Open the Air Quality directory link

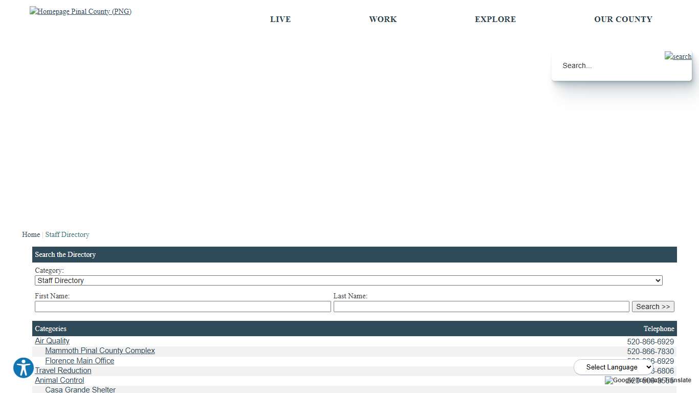pos(52,341)
